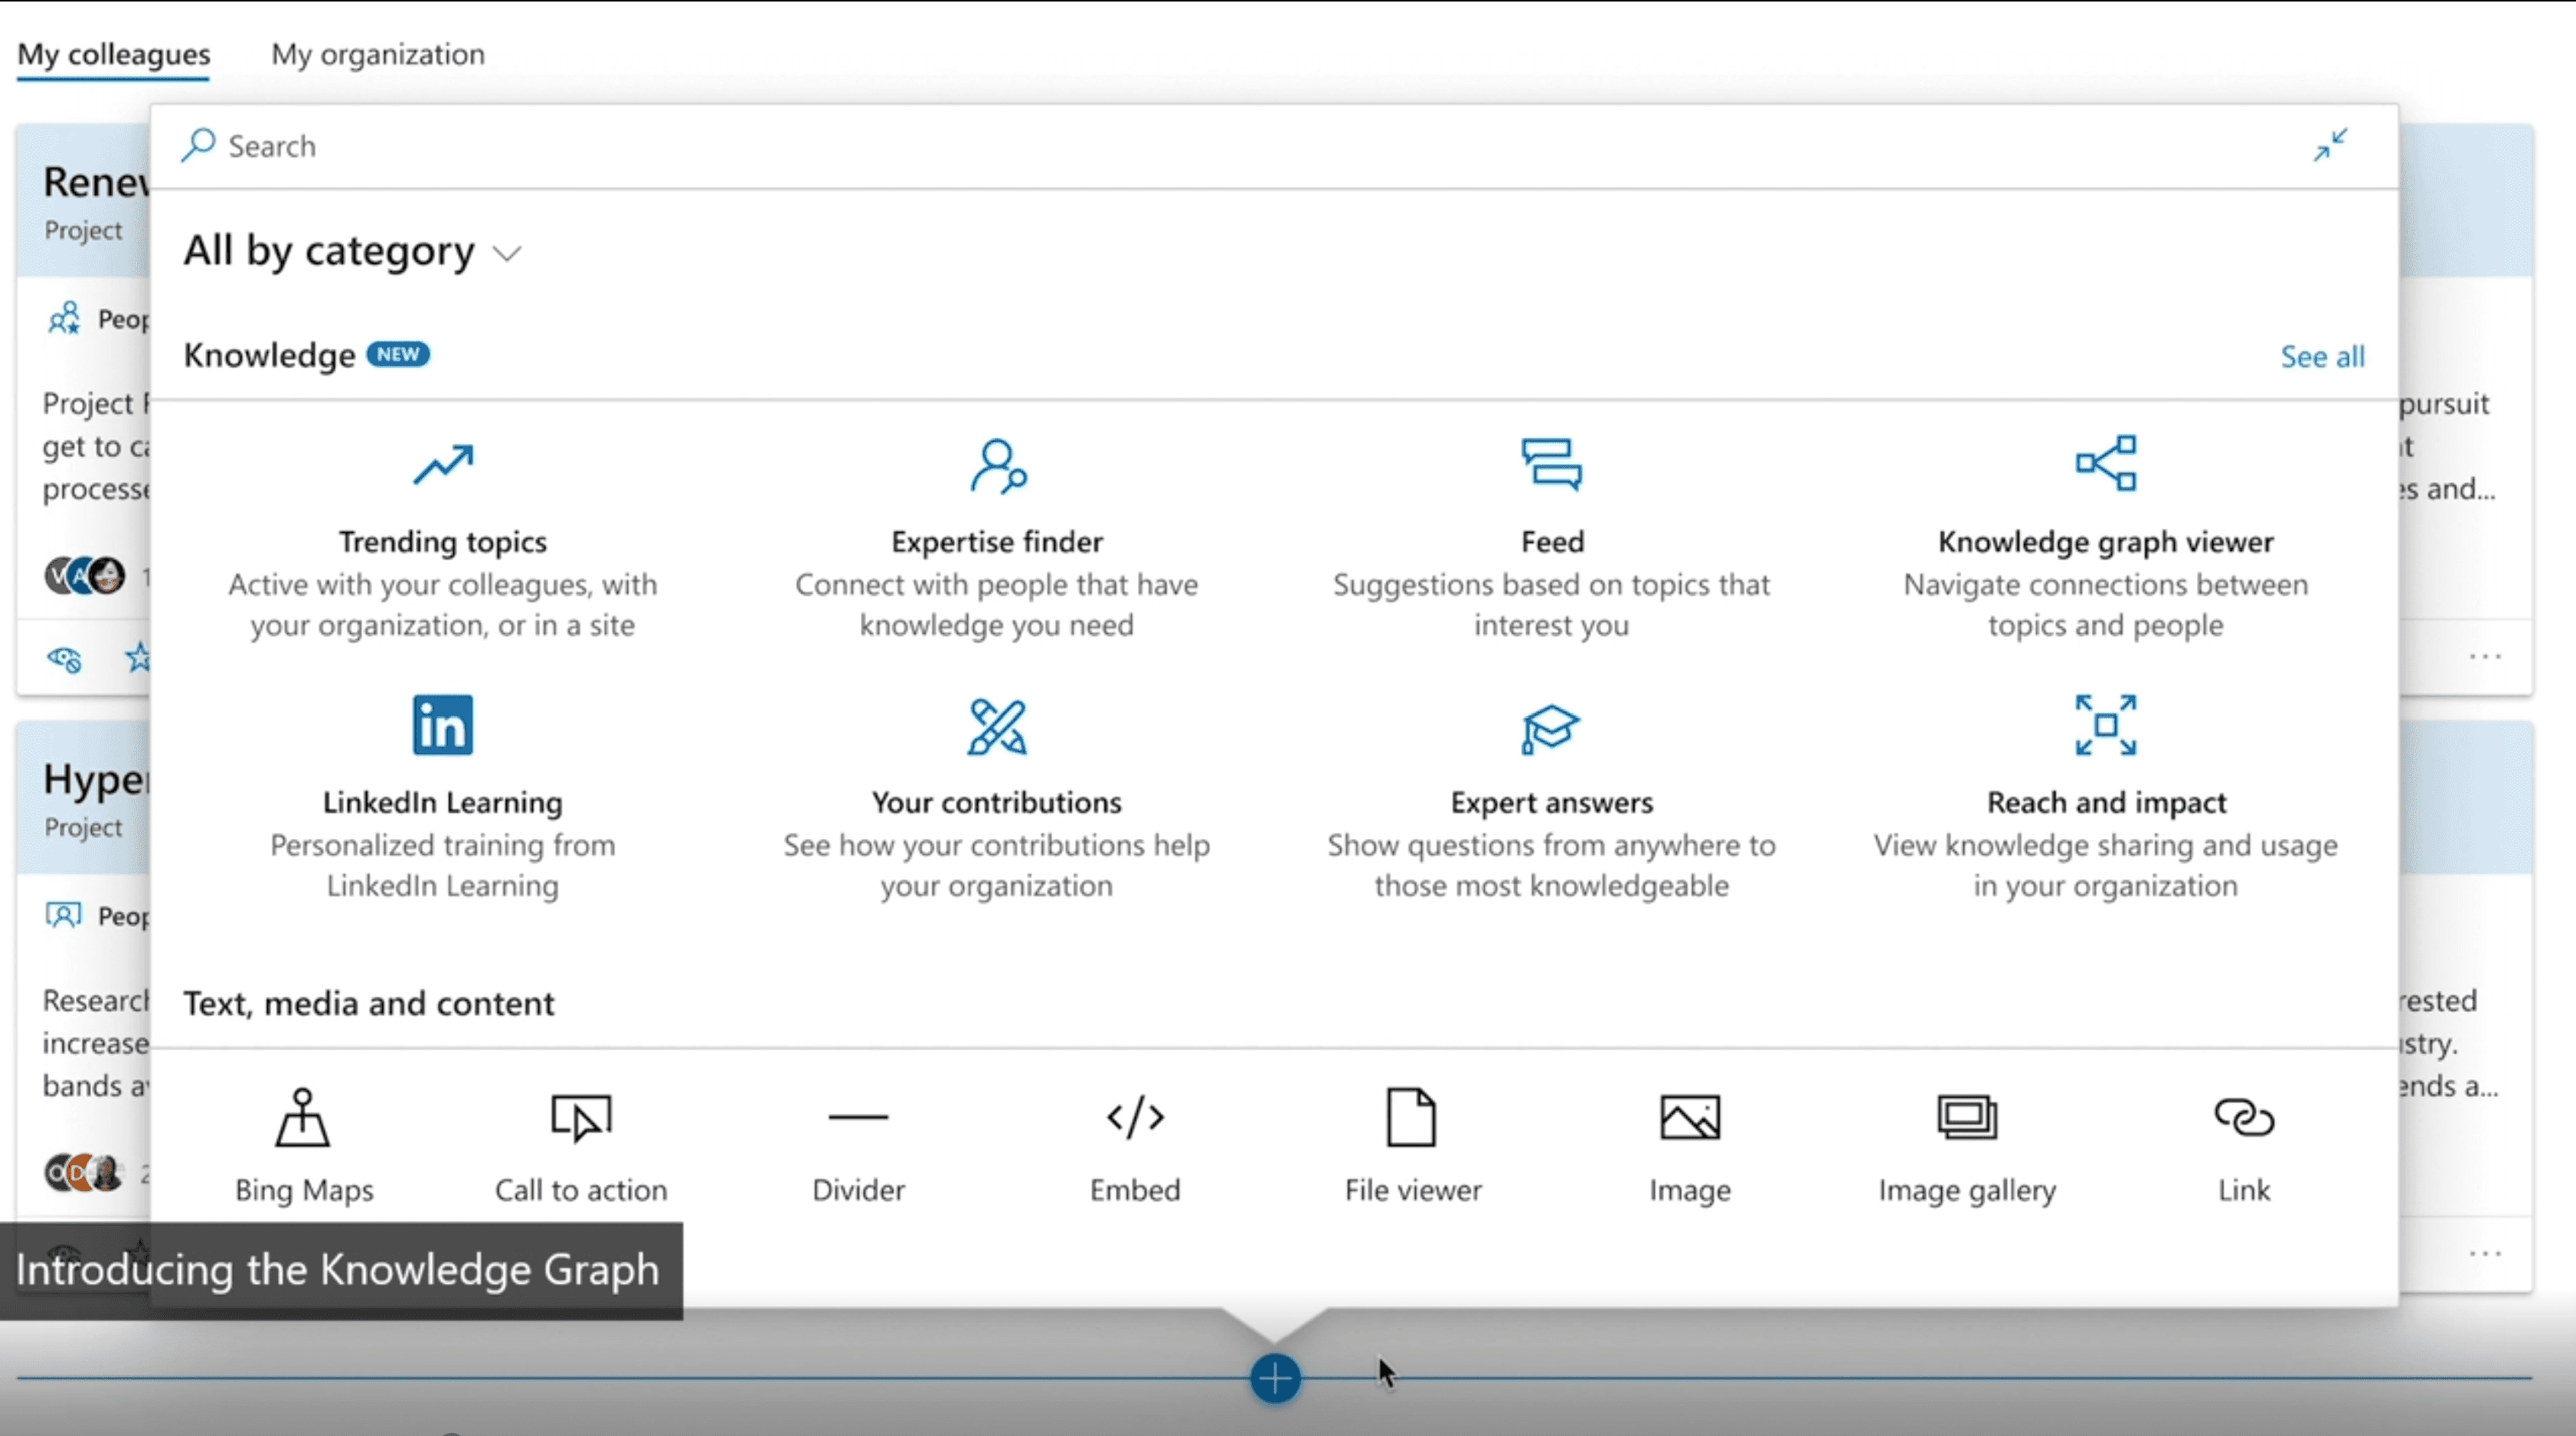This screenshot has width=2576, height=1436.
Task: Add the Trending topics web part
Action: tap(442, 540)
